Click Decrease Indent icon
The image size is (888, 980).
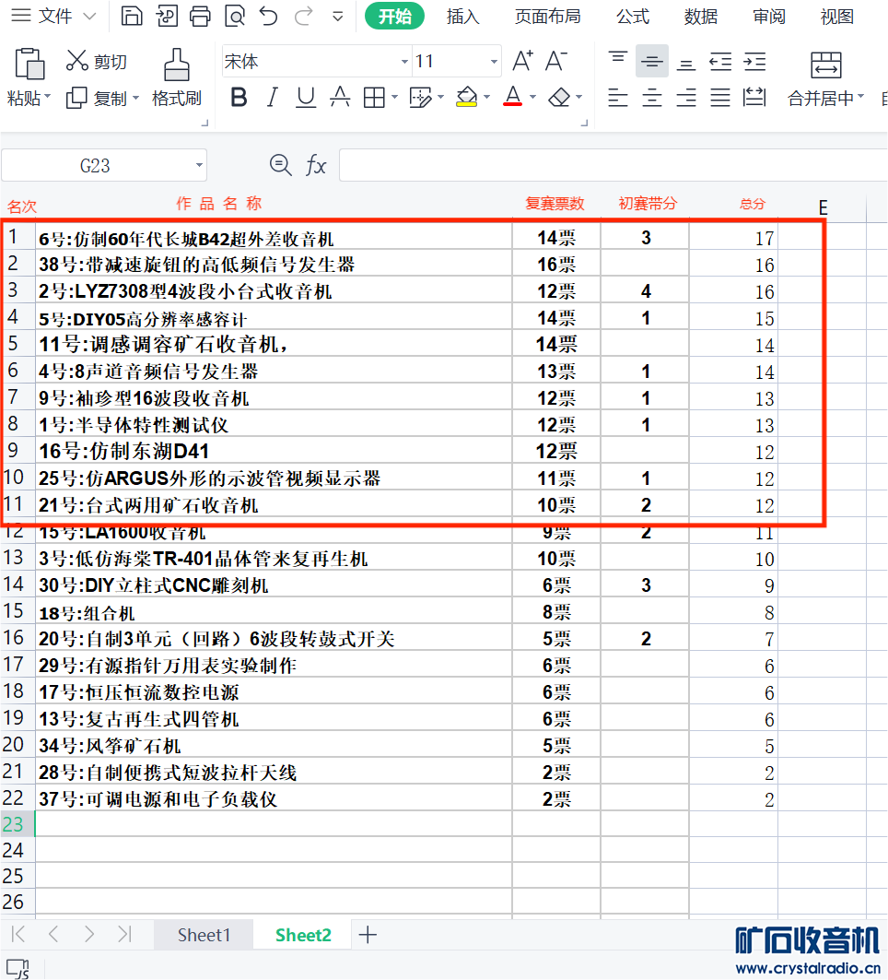720,61
